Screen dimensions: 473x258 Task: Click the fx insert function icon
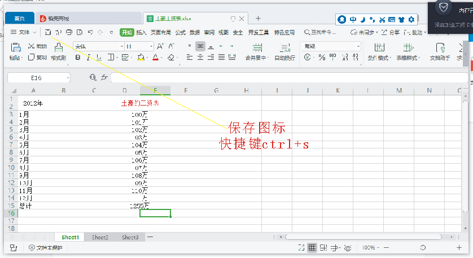104,77
